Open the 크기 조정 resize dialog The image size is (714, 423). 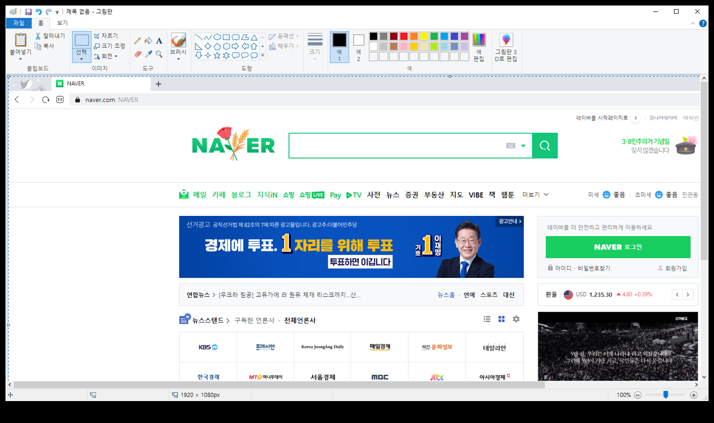coord(109,46)
